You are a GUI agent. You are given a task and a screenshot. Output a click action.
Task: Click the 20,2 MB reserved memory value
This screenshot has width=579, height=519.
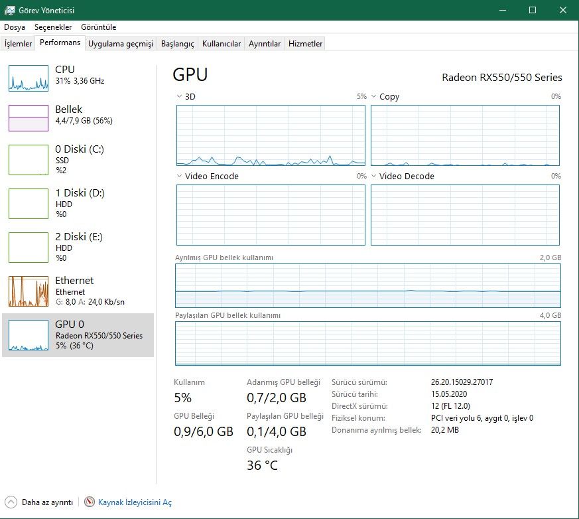pos(445,429)
